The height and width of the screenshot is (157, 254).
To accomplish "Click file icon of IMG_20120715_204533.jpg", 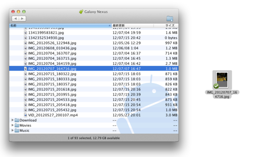I will pyautogui.click(x=25, y=100).
